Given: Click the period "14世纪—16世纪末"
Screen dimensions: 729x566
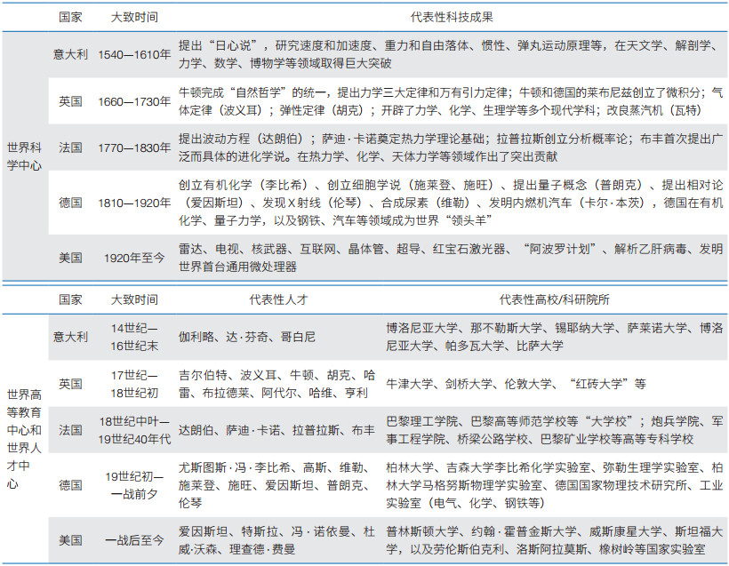Looking at the screenshot, I should 134,337.
